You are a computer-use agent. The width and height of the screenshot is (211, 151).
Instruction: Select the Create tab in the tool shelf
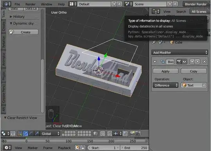(x=4, y=26)
